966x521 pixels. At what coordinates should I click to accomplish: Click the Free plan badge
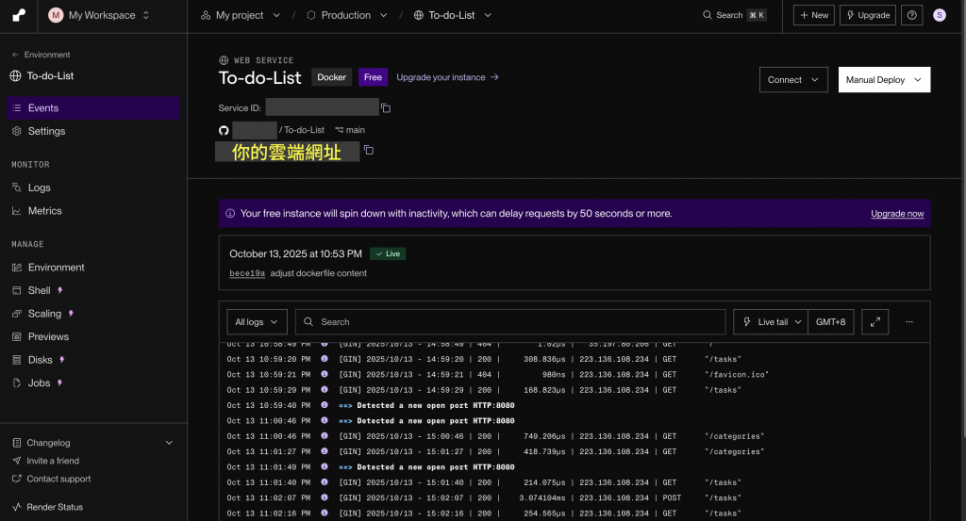[373, 77]
